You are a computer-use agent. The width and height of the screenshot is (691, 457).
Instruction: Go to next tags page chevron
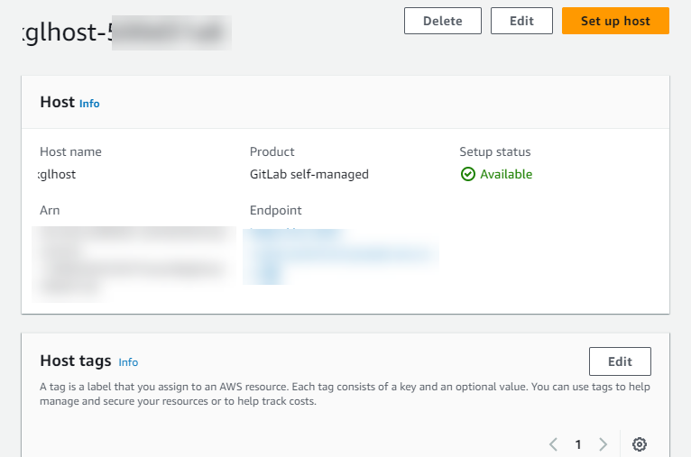click(603, 444)
